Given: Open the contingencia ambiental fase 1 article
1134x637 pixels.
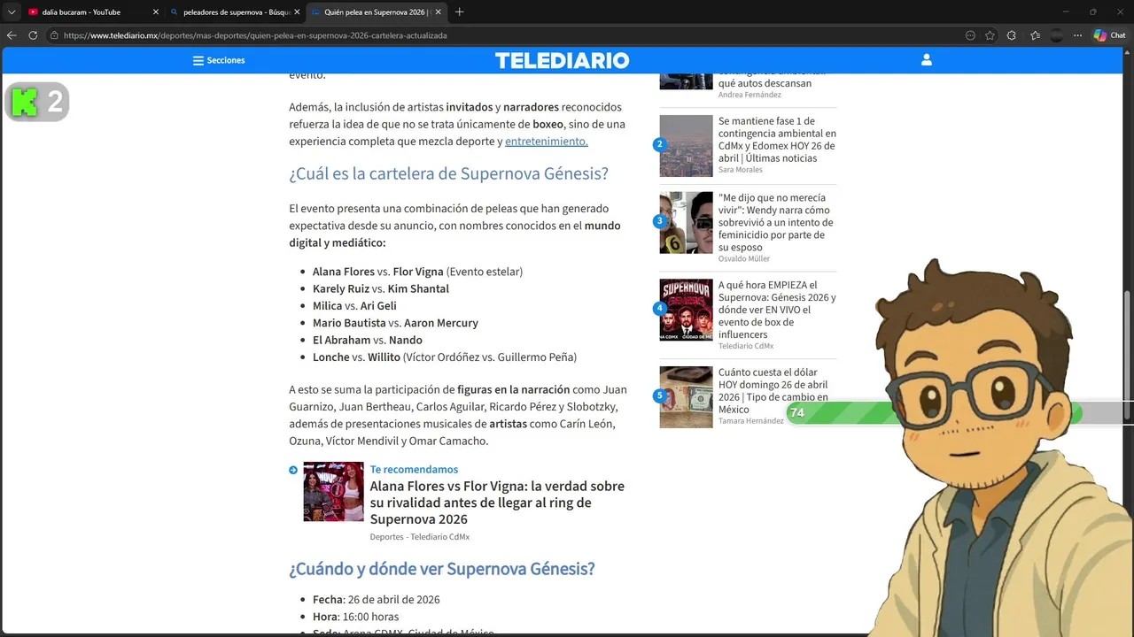Looking at the screenshot, I should (777, 140).
